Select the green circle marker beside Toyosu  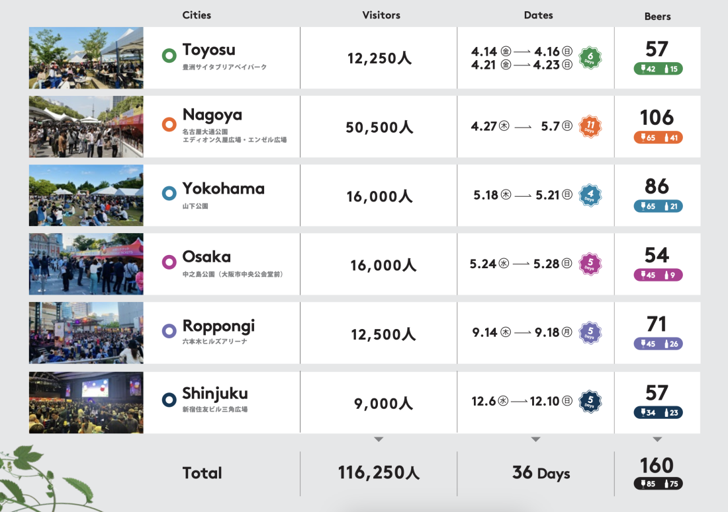[169, 55]
